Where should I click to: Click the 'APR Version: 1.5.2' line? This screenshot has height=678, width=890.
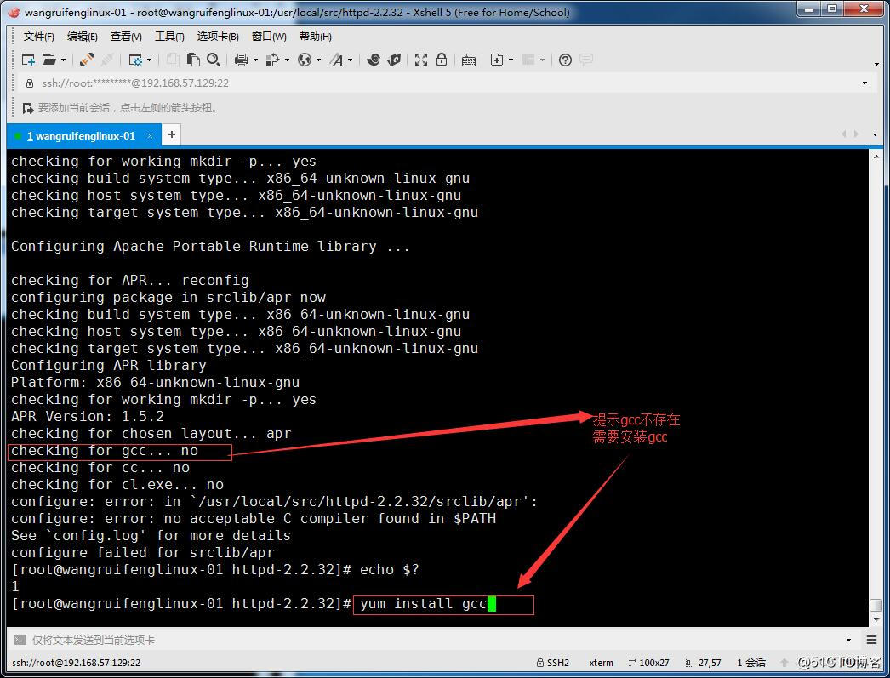(88, 417)
